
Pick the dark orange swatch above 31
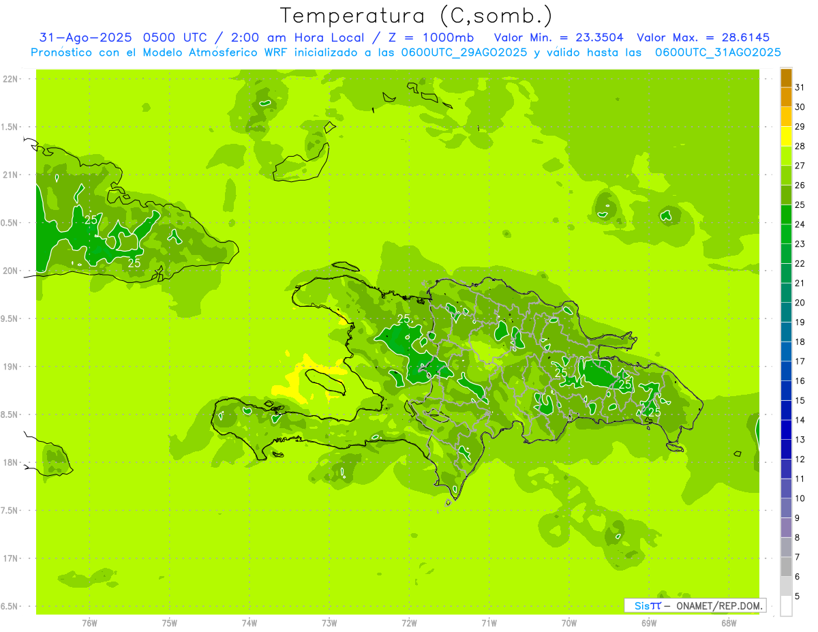click(x=786, y=78)
